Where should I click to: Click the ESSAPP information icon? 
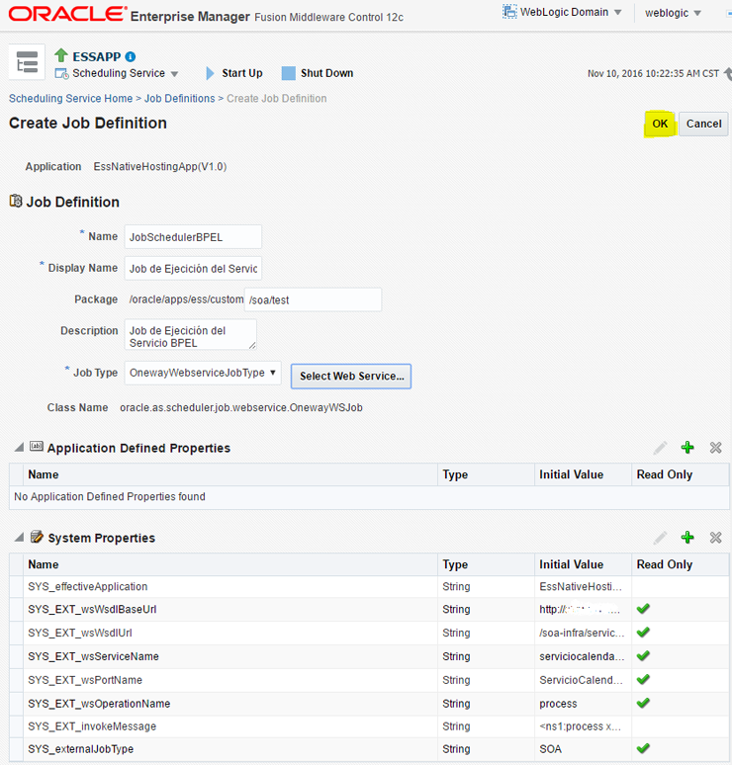132,57
